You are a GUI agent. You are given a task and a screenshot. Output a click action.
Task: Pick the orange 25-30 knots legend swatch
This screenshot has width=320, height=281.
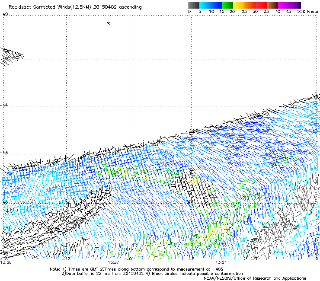click(x=250, y=5)
